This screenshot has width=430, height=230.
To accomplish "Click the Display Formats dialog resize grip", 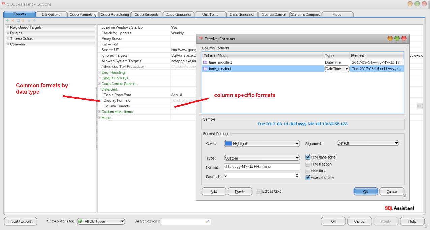I will (405, 196).
